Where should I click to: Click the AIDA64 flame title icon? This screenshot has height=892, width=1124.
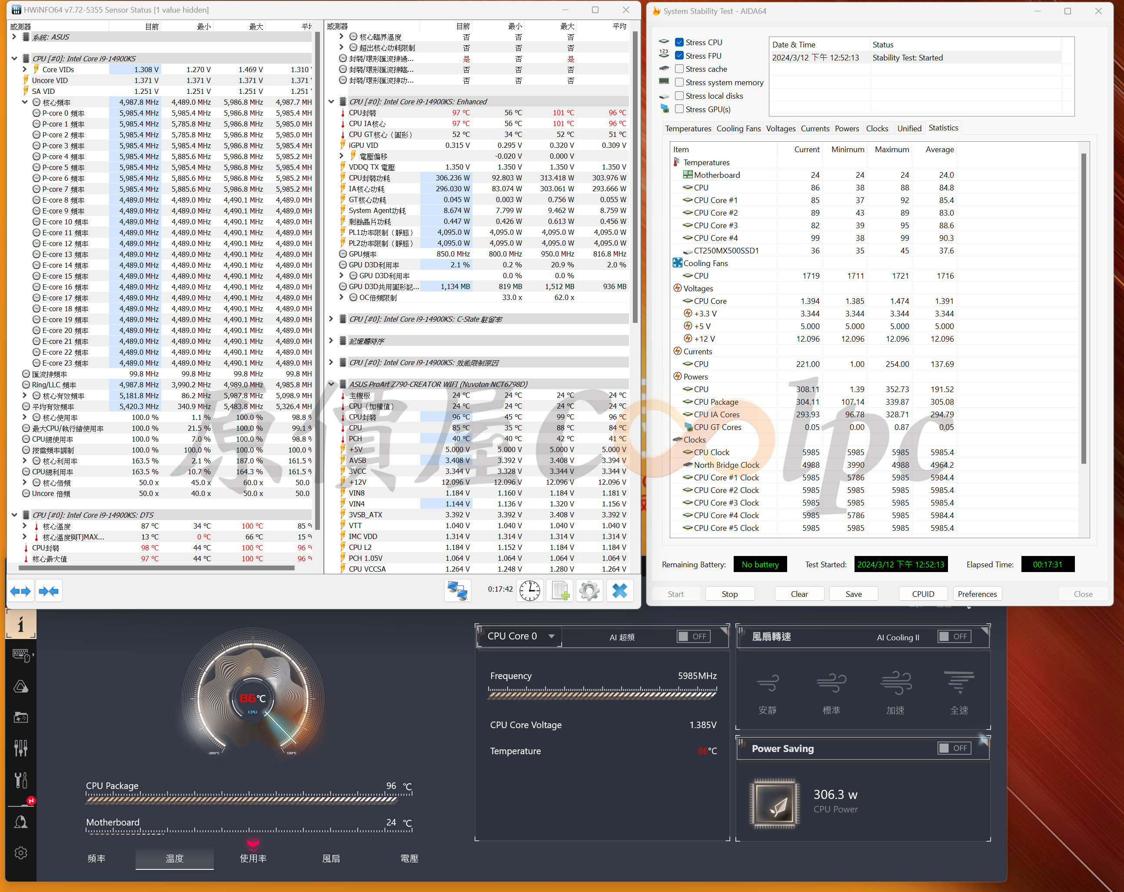click(656, 11)
